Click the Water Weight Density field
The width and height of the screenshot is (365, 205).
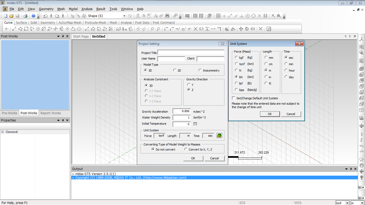182,117
